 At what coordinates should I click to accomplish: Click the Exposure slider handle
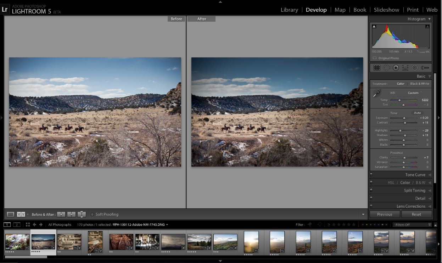pos(404,118)
